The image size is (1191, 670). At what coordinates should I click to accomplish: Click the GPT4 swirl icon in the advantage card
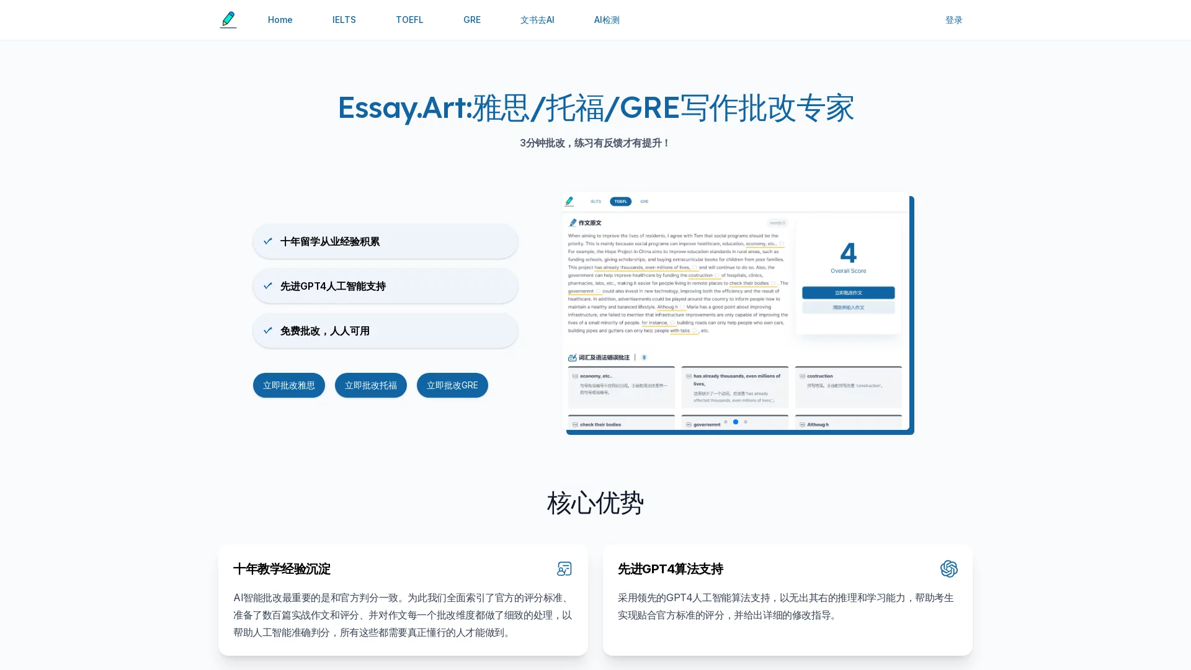[948, 569]
